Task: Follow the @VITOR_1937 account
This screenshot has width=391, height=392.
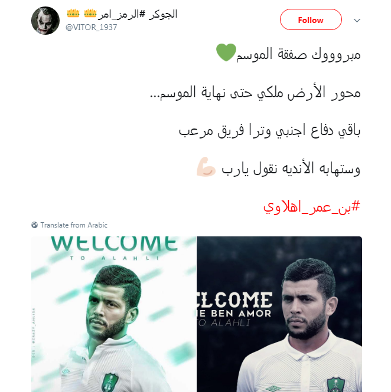Action: (311, 20)
